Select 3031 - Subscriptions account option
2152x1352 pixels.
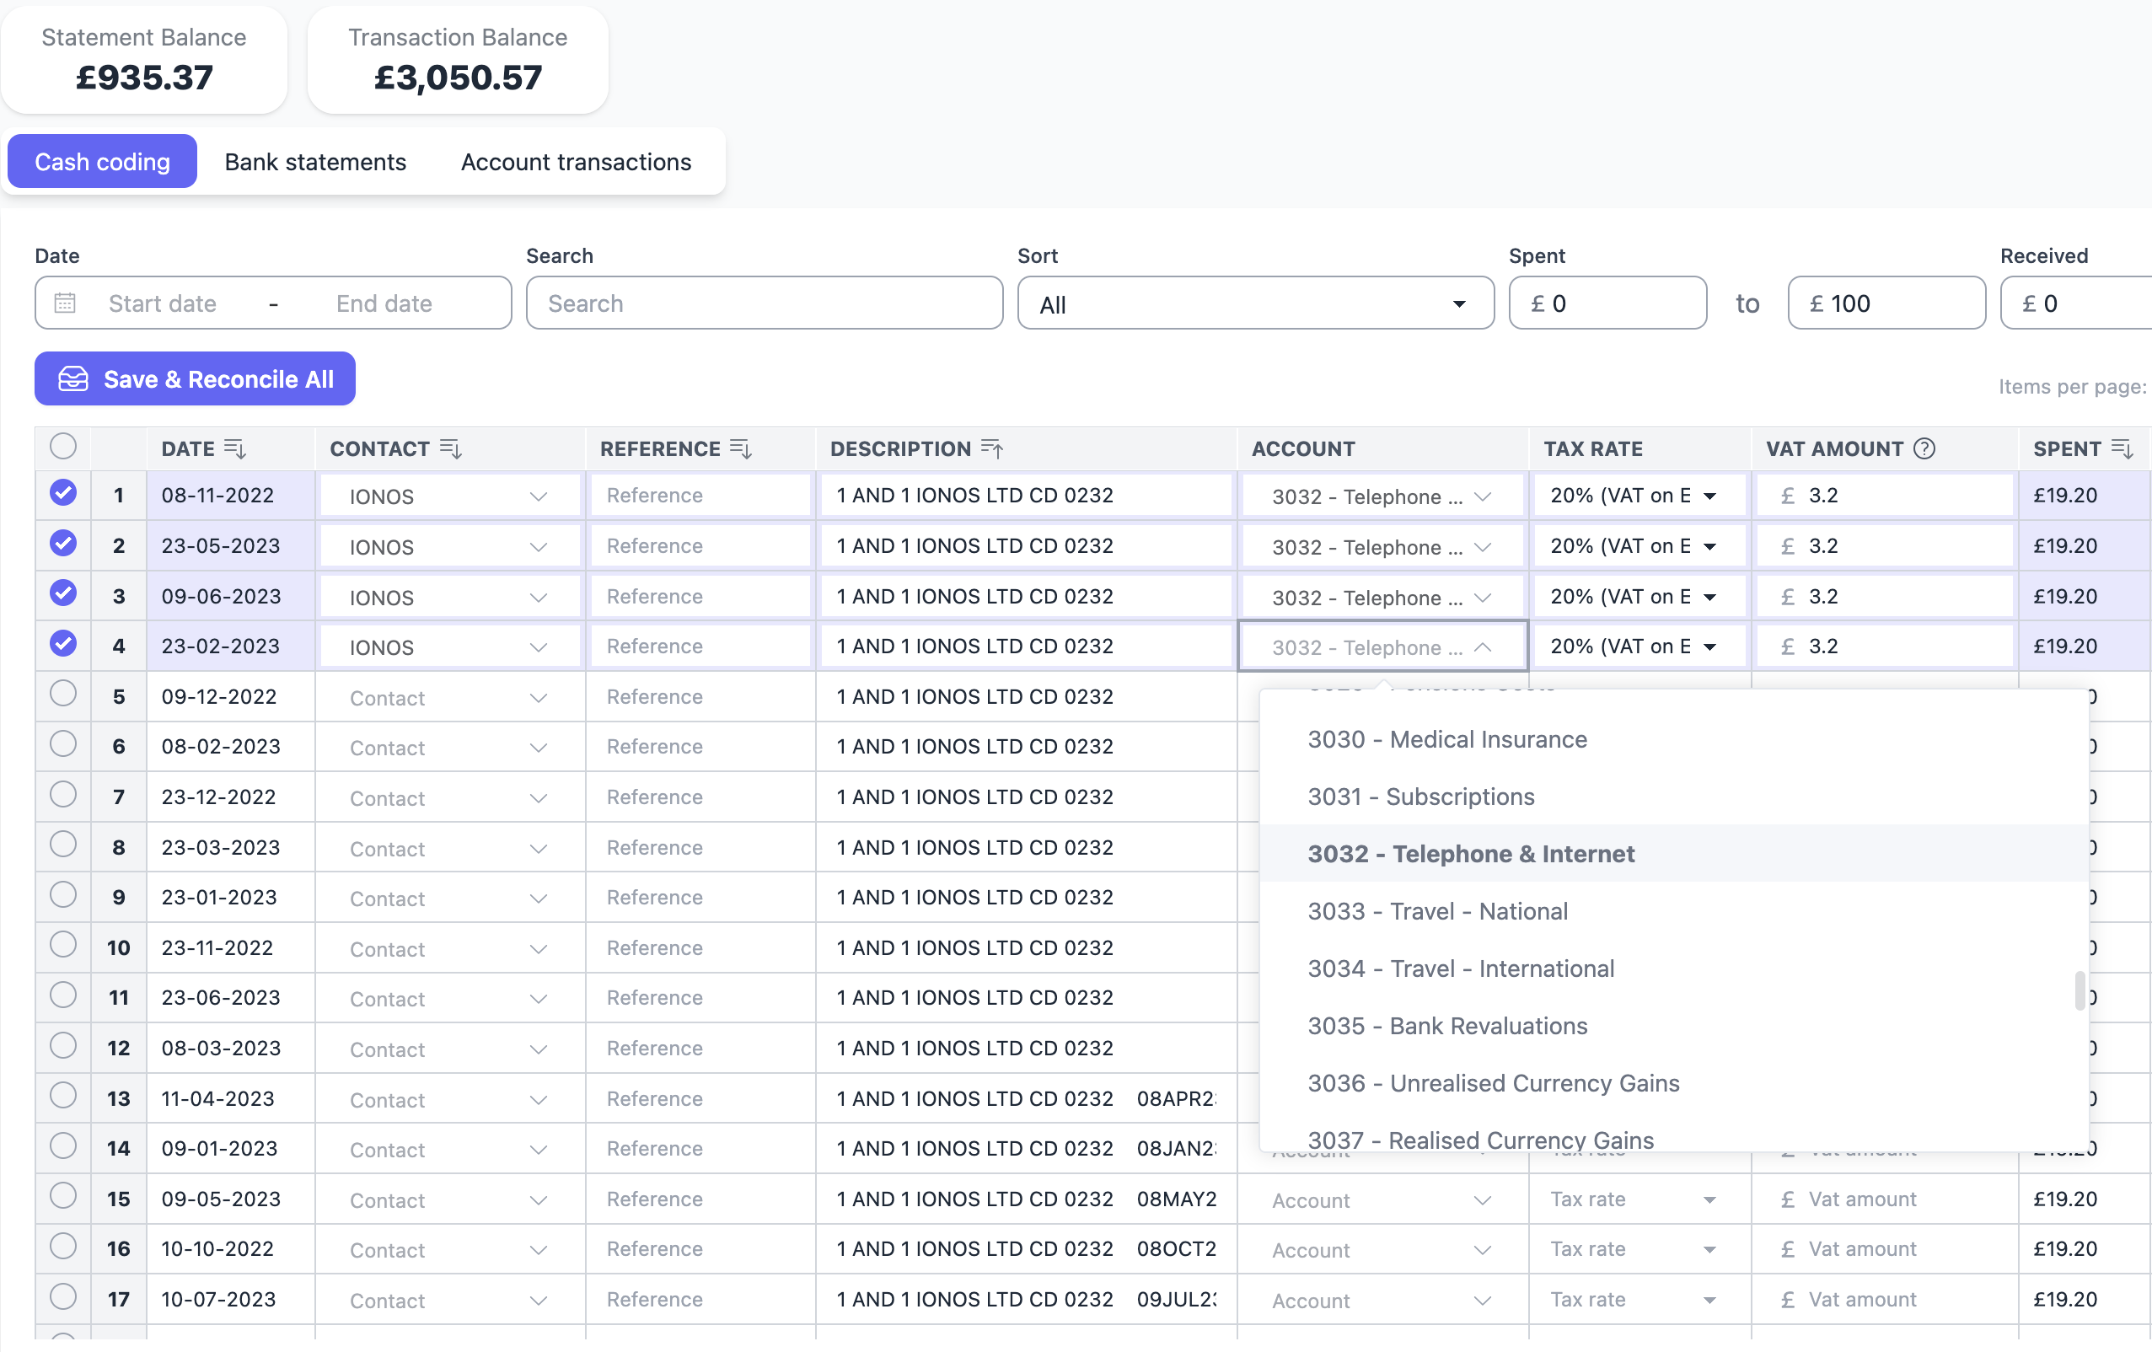click(1673, 797)
